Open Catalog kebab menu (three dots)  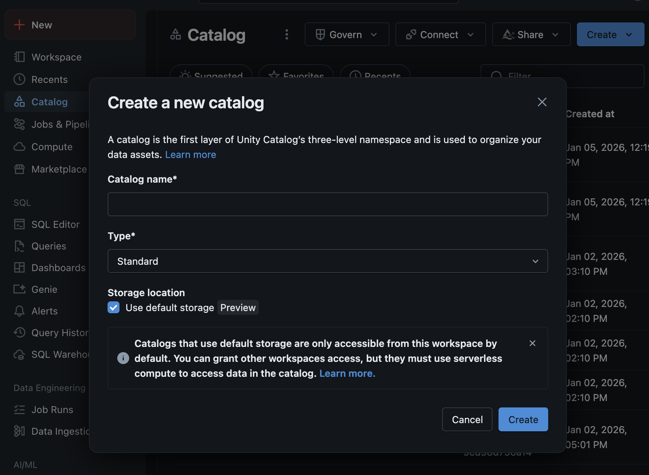tap(286, 35)
